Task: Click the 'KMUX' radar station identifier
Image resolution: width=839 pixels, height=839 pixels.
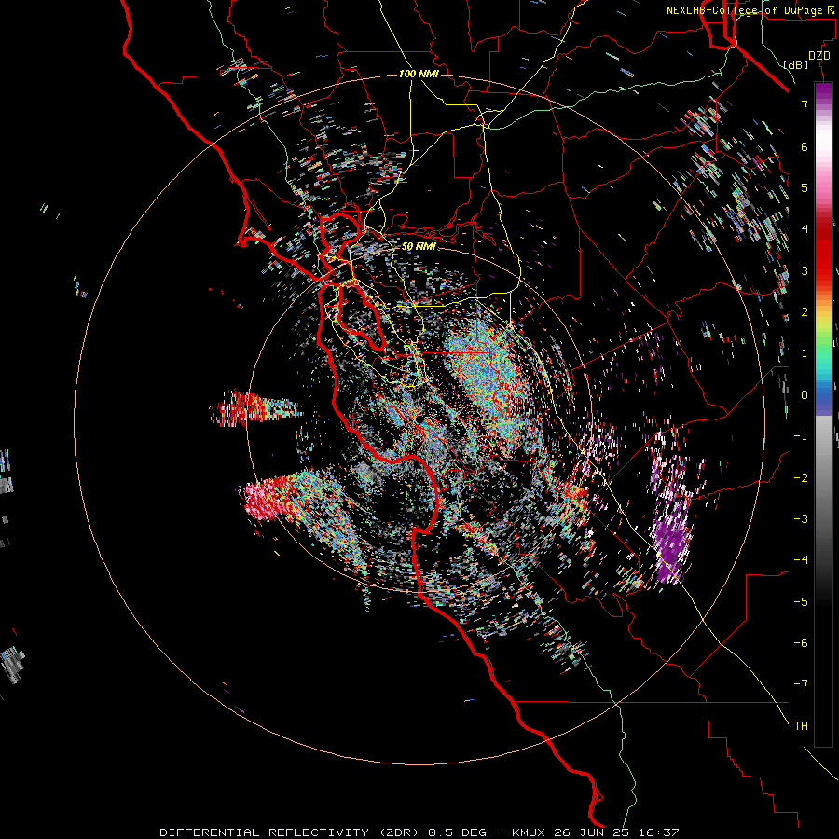Action: (530, 832)
